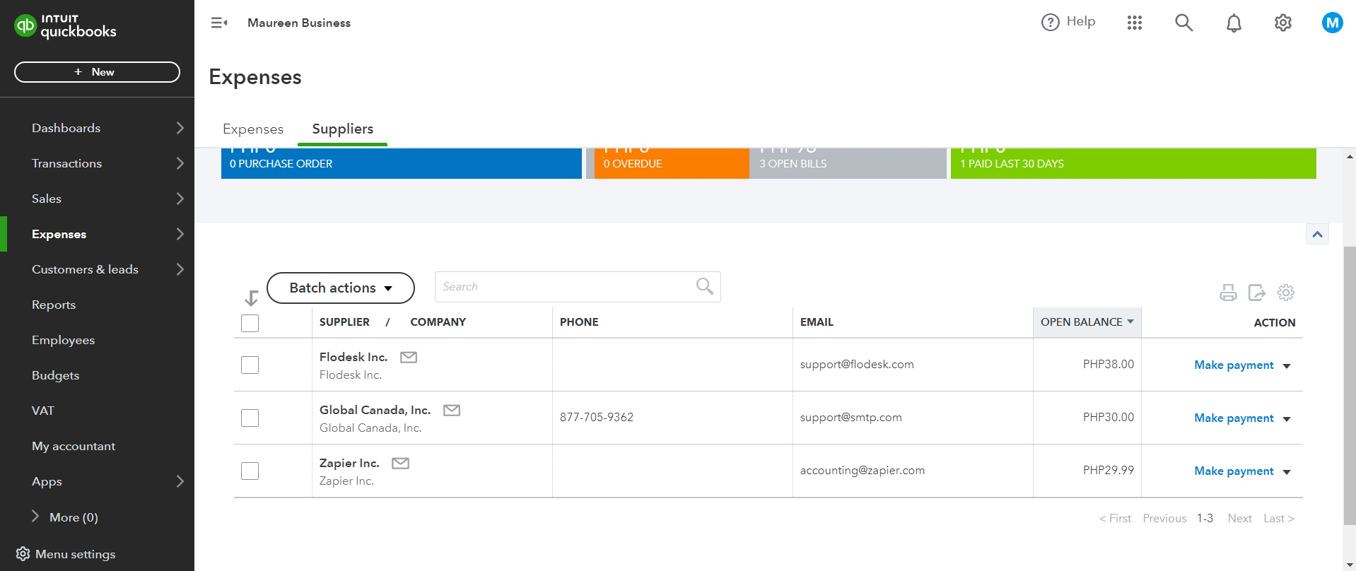Screen dimensions: 1356x571
Task: Switch to the Expenses tab
Action: [253, 129]
